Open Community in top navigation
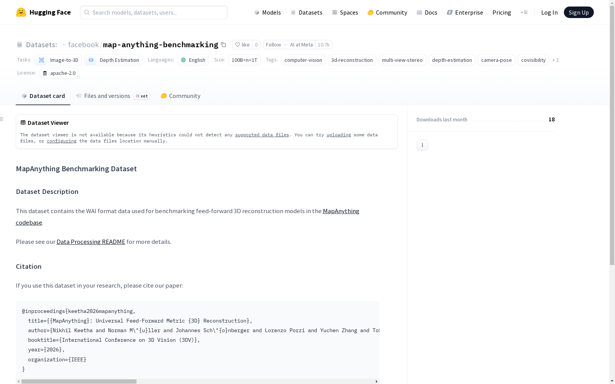 pos(387,12)
